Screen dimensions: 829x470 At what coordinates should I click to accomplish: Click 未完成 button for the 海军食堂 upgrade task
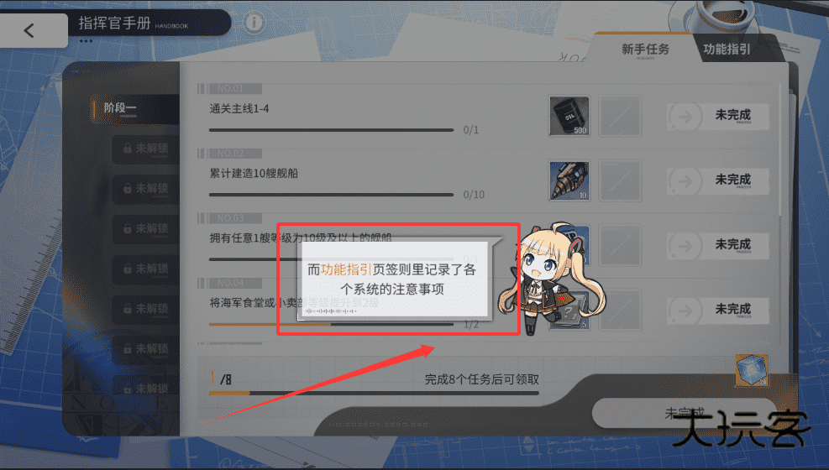coord(718,311)
